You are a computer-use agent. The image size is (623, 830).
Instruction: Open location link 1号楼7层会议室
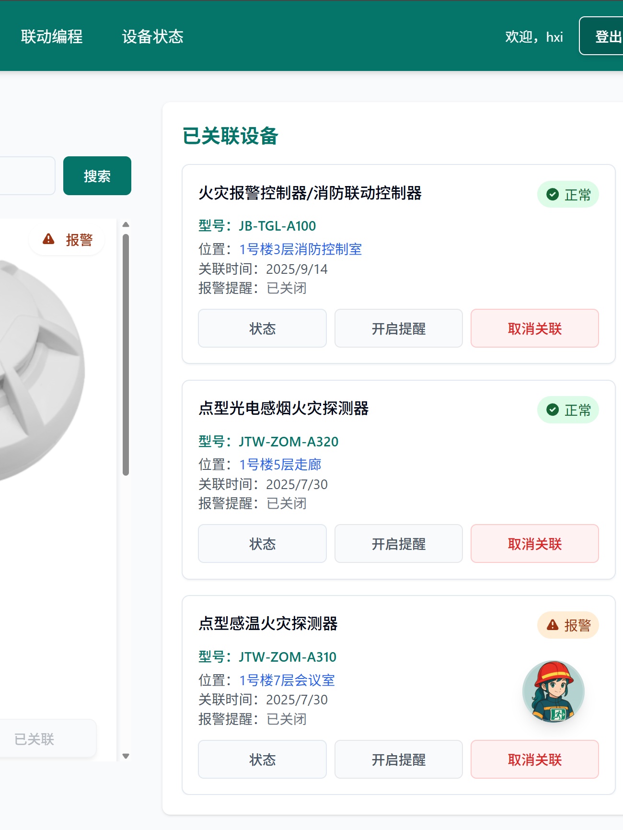[x=287, y=680]
